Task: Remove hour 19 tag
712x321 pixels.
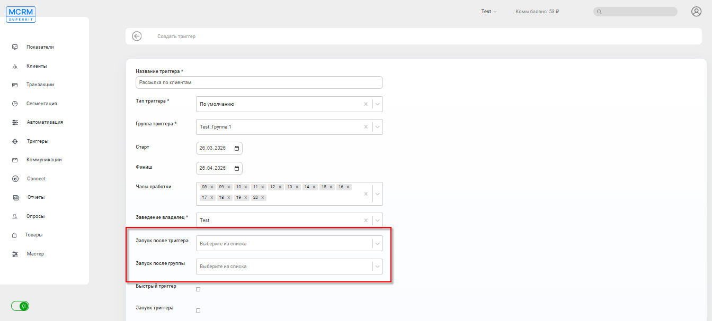Action: [x=246, y=198]
